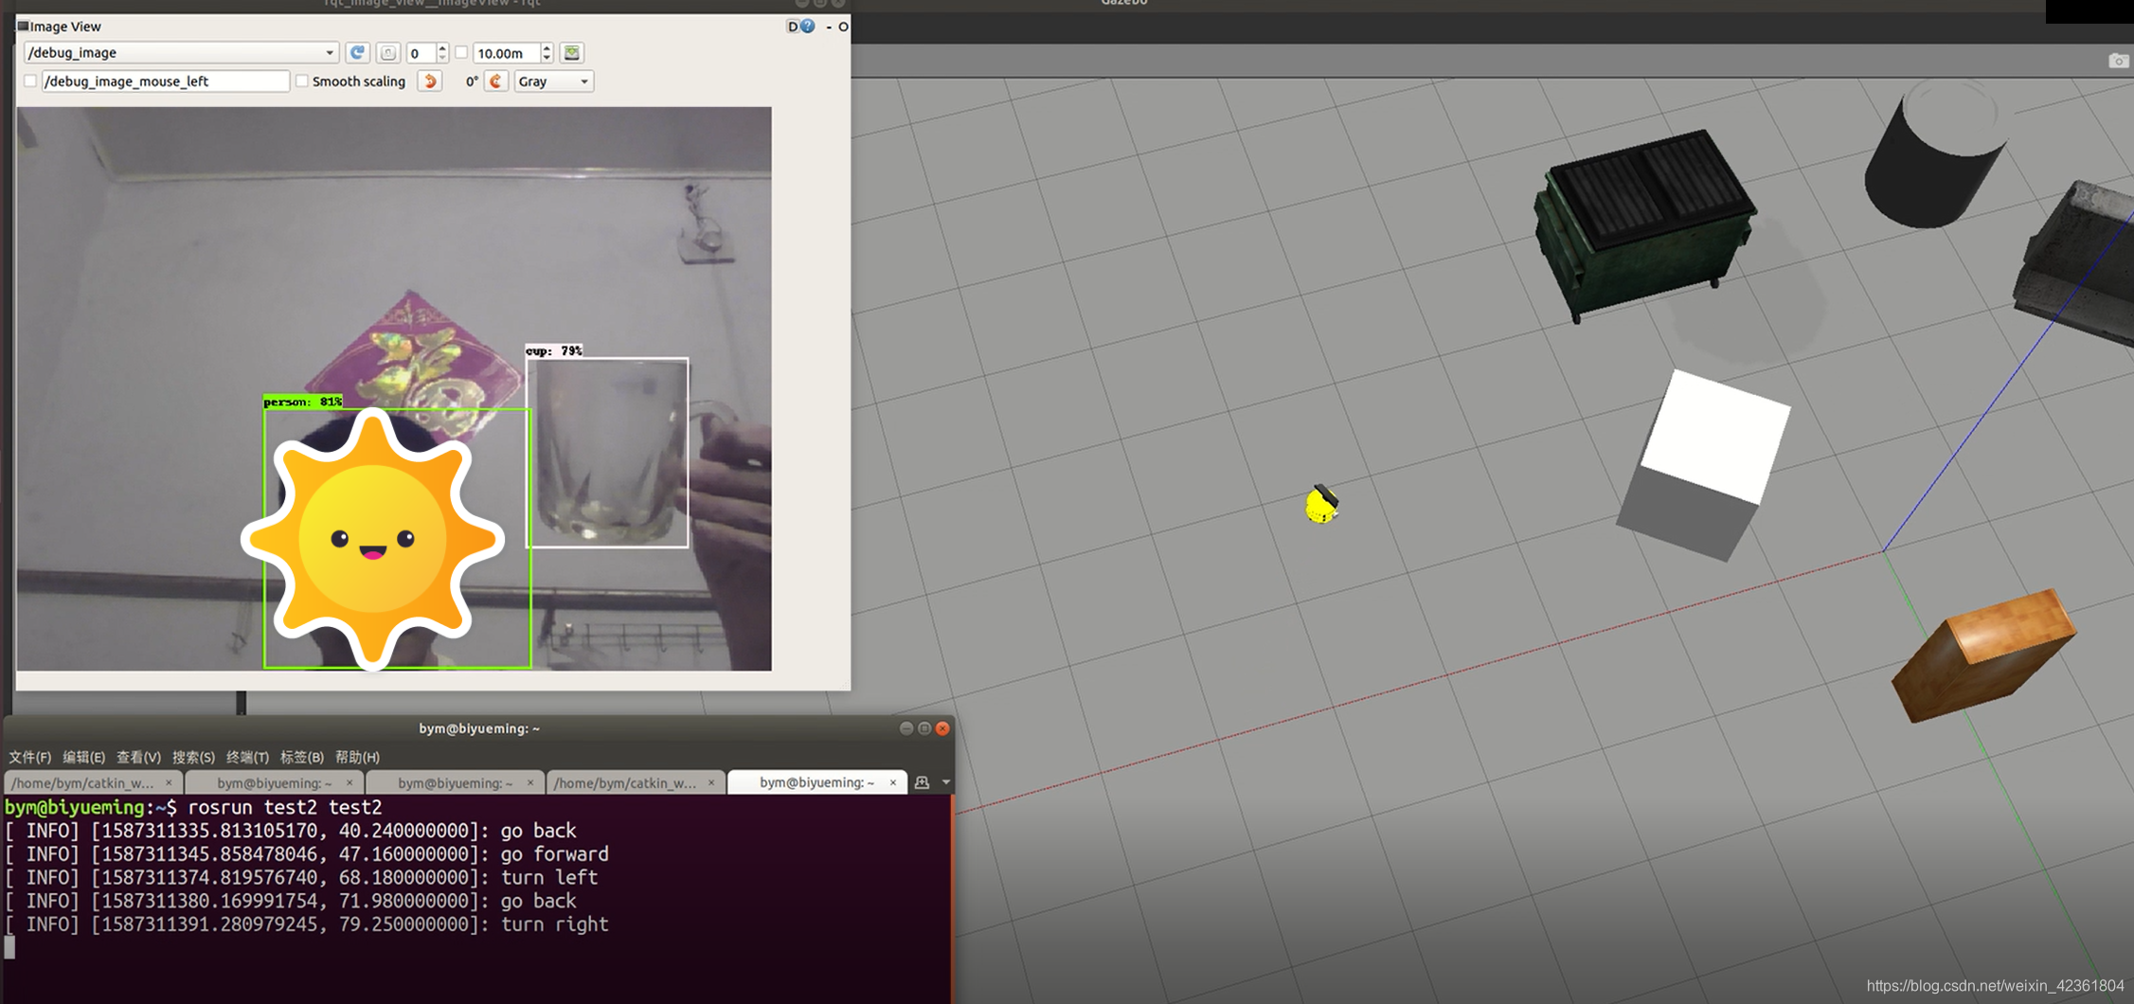Open the 帮助(H) terminal menu
Image resolution: width=2134 pixels, height=1004 pixels.
pyautogui.click(x=357, y=757)
